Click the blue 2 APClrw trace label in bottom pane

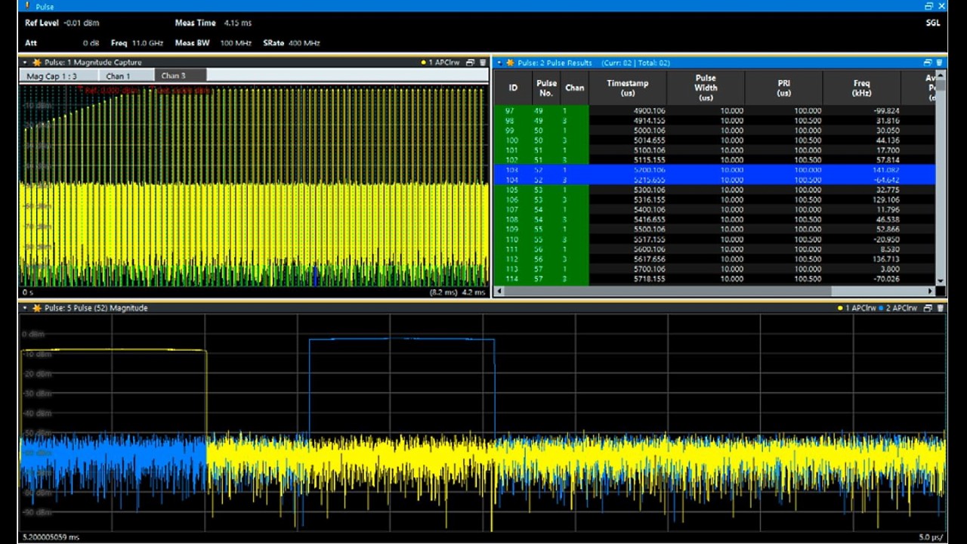coord(897,308)
